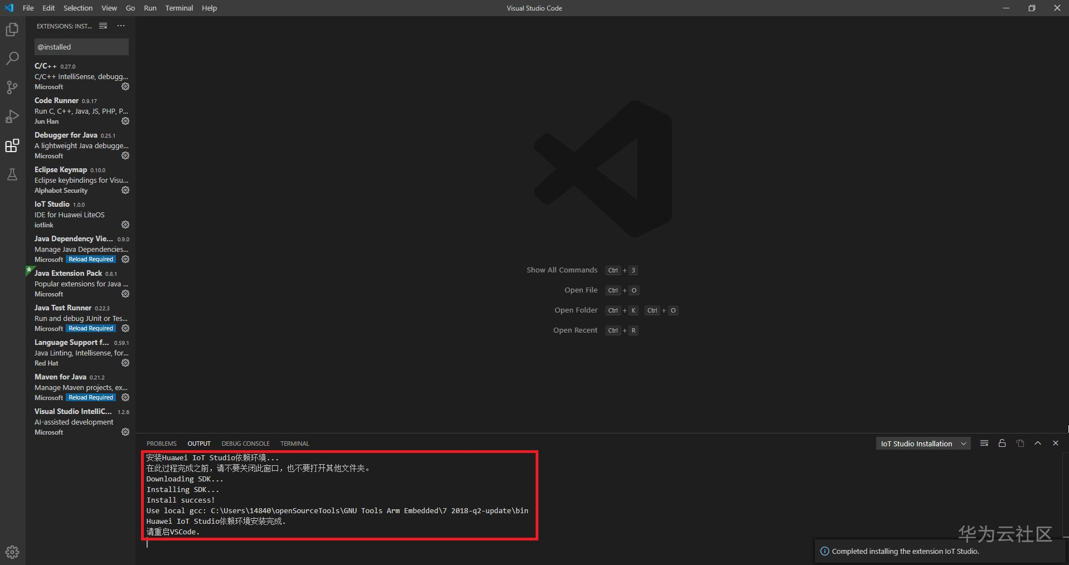1069x565 pixels.
Task: Open output log file icon
Action: tap(1020, 444)
